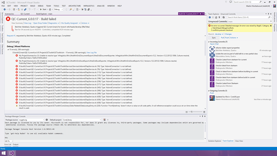
Task: Click the Save All toolbar icon
Action: pyautogui.click(x=25, y=9)
